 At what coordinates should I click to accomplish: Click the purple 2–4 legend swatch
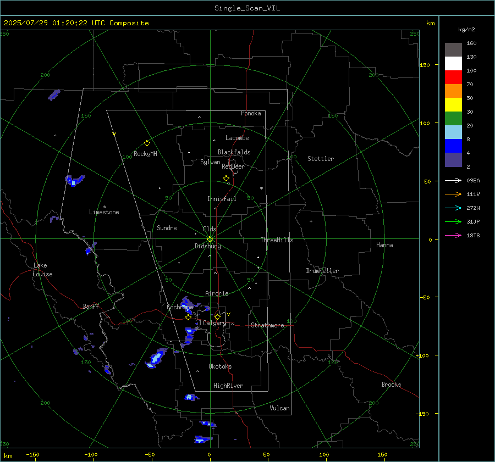coord(453,160)
